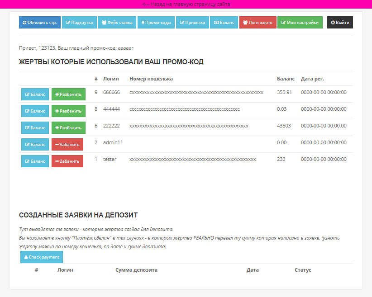Open the red Логи жертв page
The width and height of the screenshot is (372, 297).
click(x=258, y=23)
